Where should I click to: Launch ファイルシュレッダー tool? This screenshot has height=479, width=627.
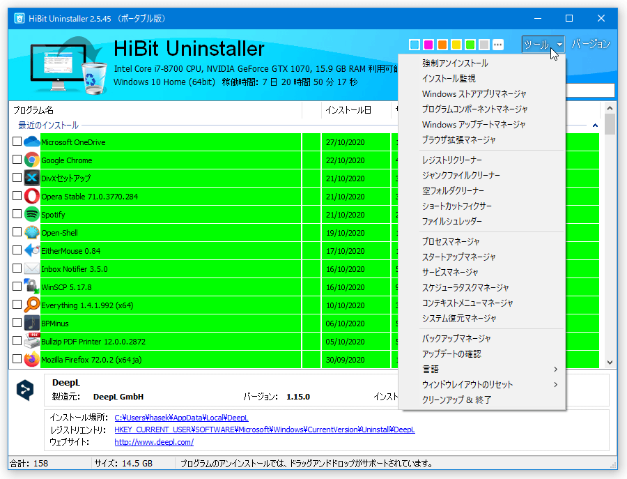482,221
